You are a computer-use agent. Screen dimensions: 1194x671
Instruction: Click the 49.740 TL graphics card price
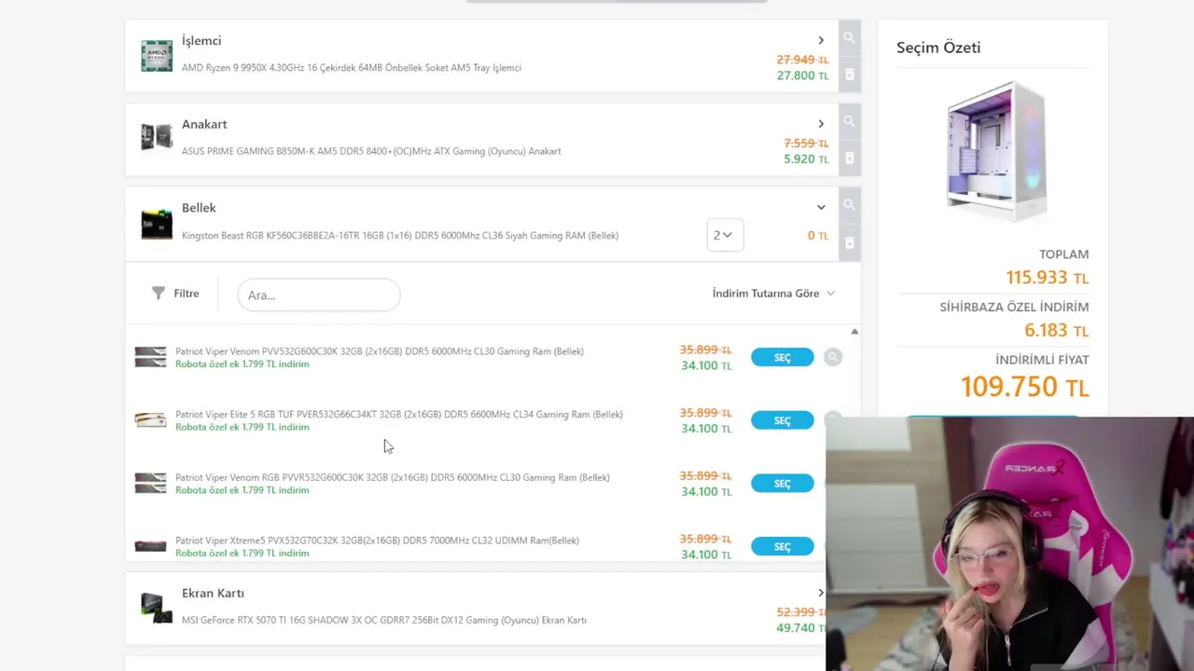[800, 628]
